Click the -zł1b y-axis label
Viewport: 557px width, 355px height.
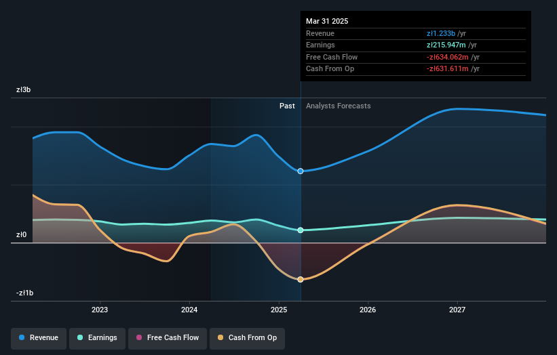pos(25,293)
